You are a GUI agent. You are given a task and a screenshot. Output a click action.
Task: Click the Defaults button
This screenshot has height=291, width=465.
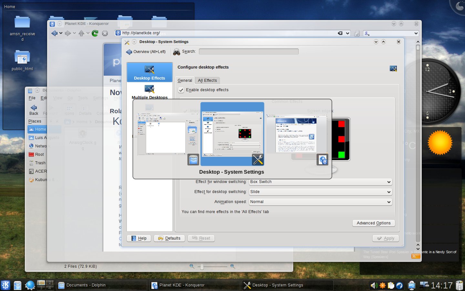[170, 238]
